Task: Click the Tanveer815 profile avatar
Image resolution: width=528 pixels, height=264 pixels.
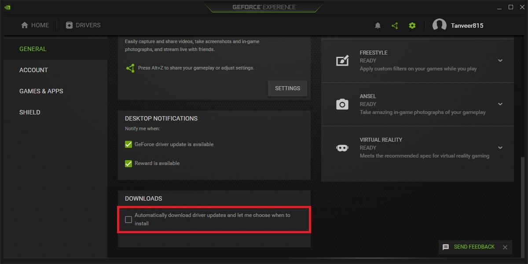Action: pyautogui.click(x=439, y=25)
